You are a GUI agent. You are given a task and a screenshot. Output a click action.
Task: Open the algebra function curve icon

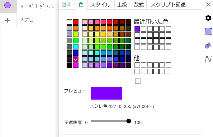pos(208,59)
